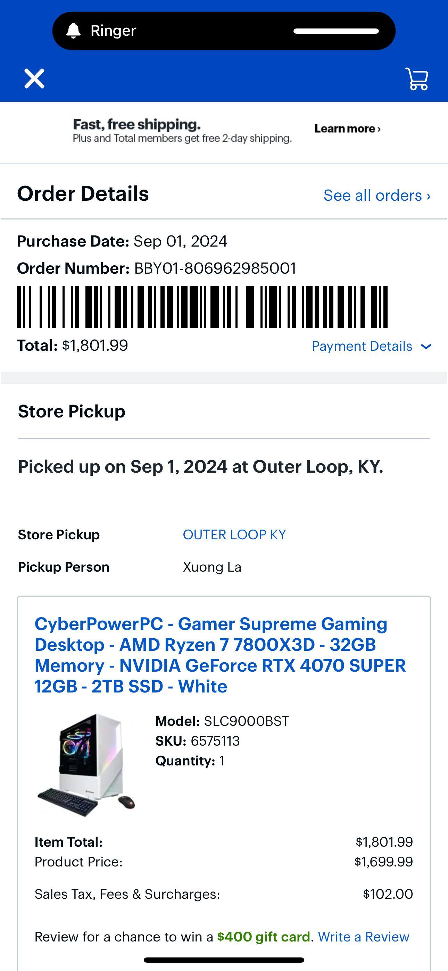The width and height of the screenshot is (448, 971).
Task: Tap order number BBY01-806962985001
Action: [x=215, y=269]
